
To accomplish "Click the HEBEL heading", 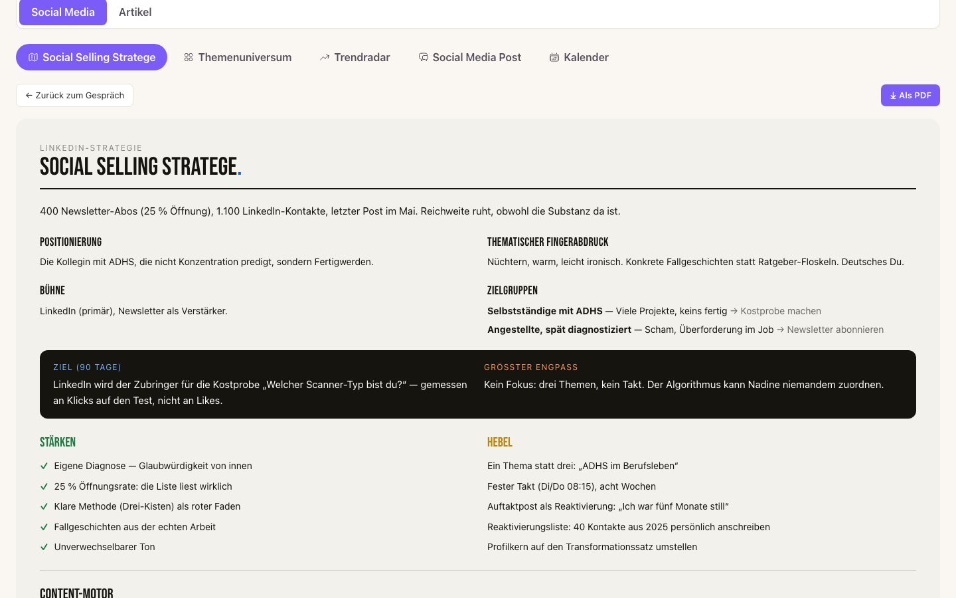I will click(500, 443).
